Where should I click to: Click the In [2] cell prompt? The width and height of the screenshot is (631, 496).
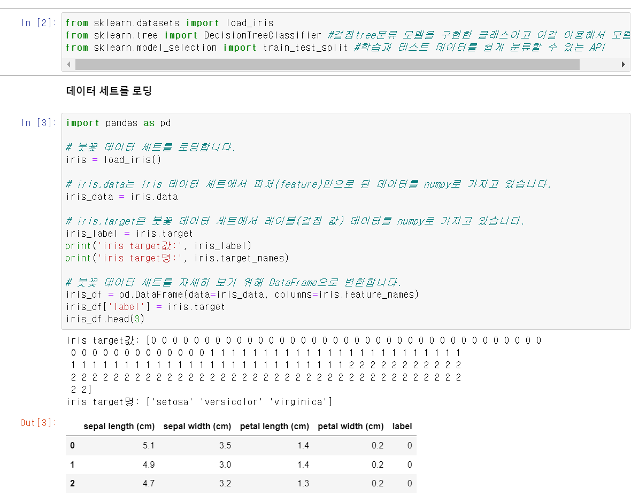[39, 23]
